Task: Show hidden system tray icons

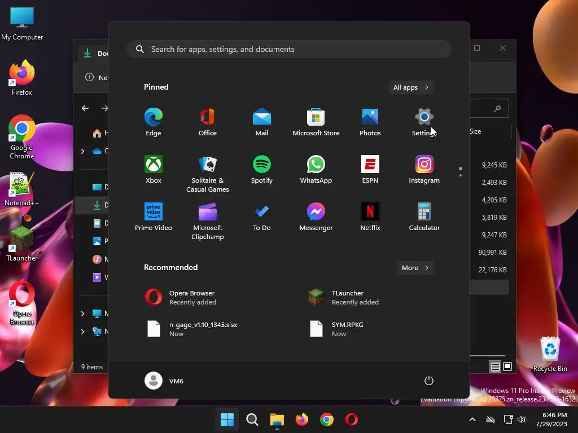Action: [472, 419]
